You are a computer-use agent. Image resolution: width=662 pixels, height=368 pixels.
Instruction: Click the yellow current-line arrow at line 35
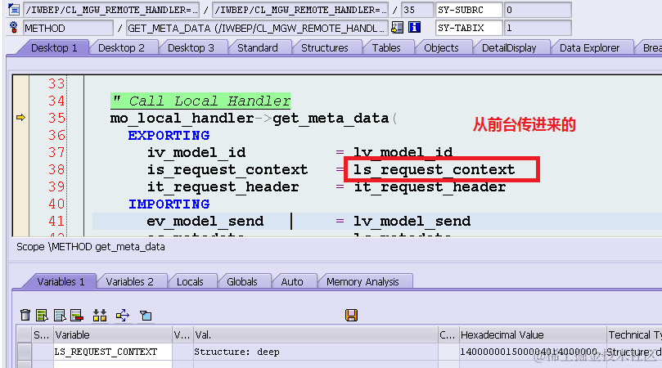pyautogui.click(x=20, y=117)
